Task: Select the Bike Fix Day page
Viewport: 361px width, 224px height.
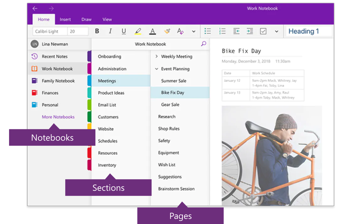Action: 180,92
